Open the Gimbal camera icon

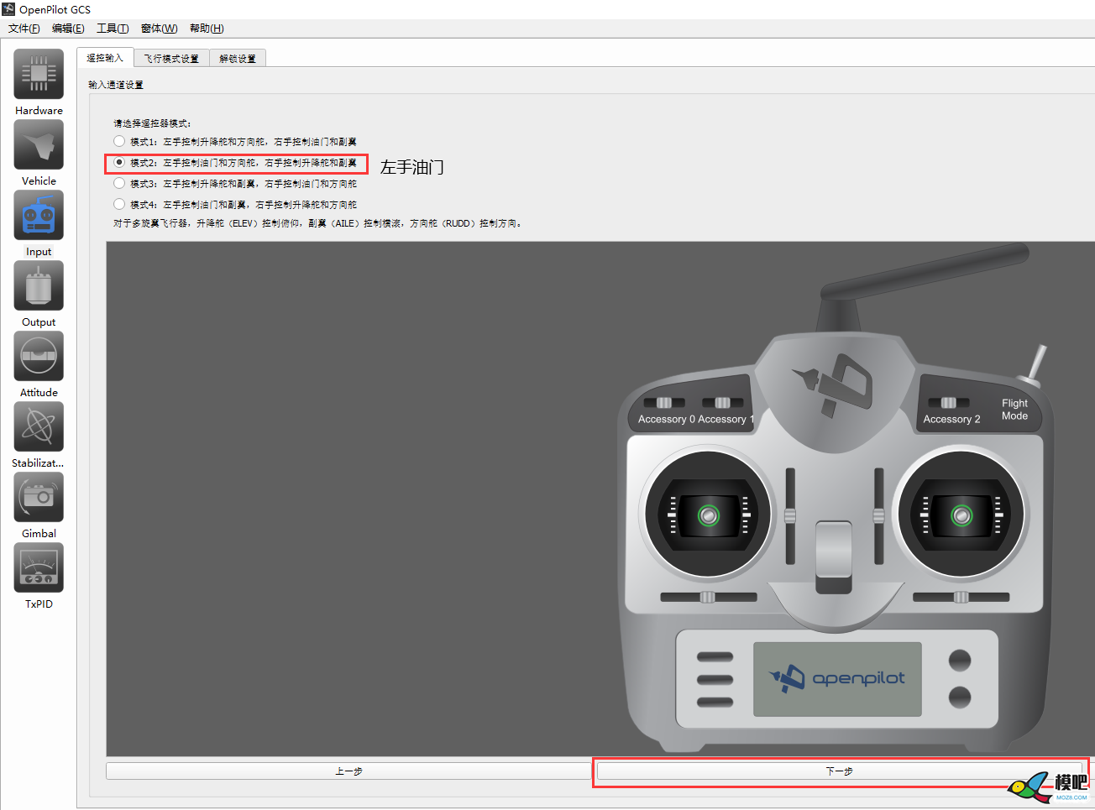39,497
